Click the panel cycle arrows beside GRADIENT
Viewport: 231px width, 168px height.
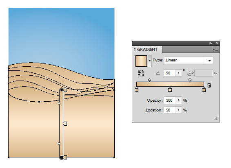(135, 50)
